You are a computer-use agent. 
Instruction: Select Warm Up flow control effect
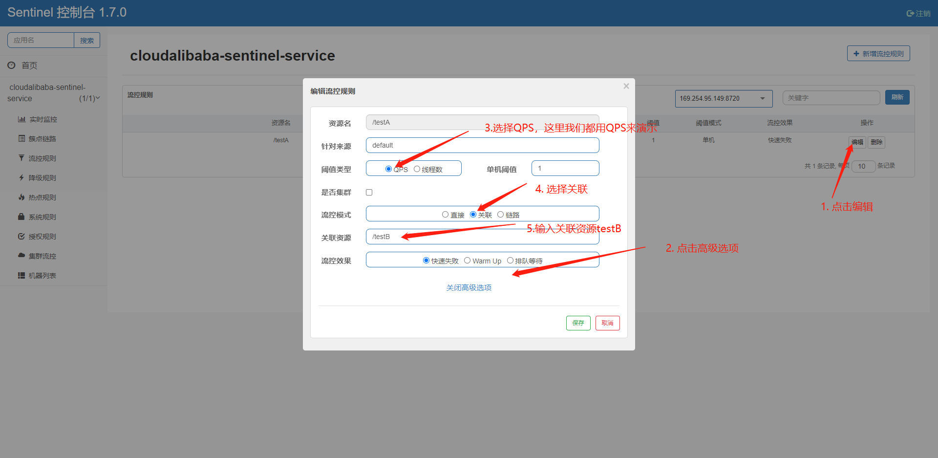point(467,260)
